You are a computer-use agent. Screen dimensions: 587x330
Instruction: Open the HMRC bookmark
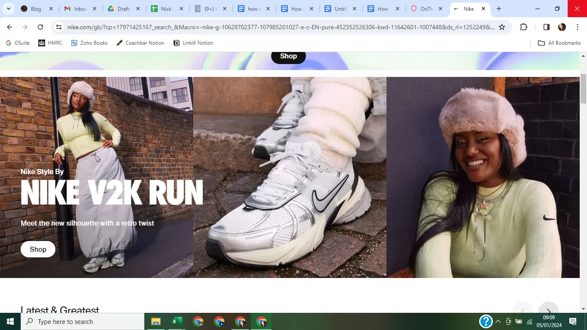pos(50,43)
